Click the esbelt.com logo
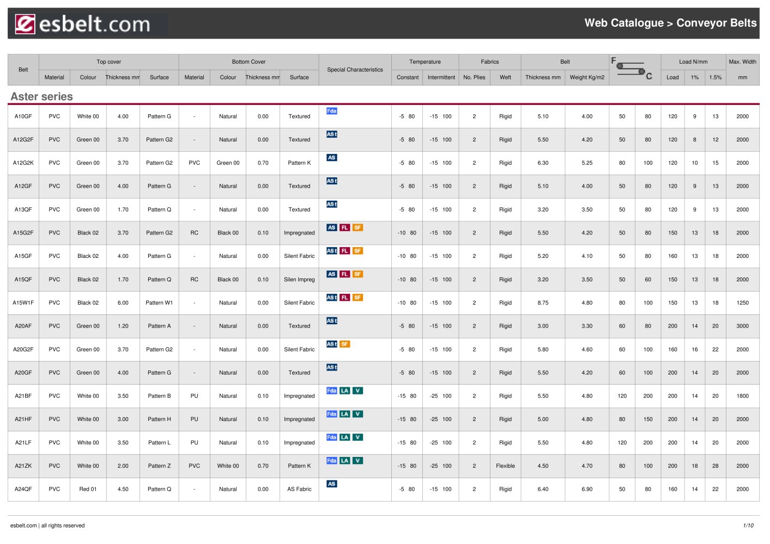The width and height of the screenshot is (770, 544). [82, 24]
